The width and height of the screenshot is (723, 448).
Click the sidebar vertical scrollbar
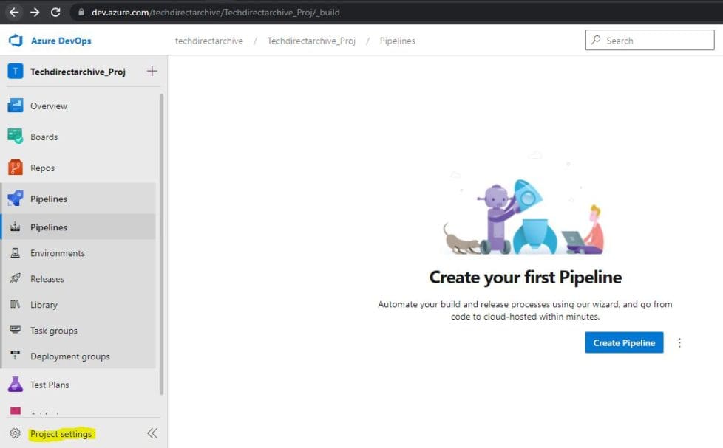pos(161,244)
